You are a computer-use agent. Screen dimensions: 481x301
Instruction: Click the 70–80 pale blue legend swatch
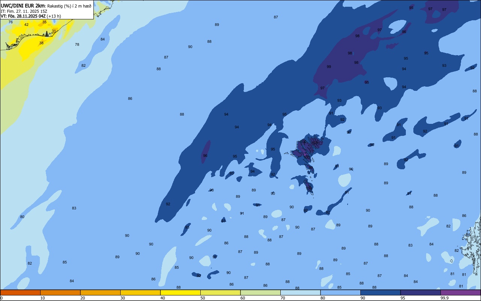[300, 292]
